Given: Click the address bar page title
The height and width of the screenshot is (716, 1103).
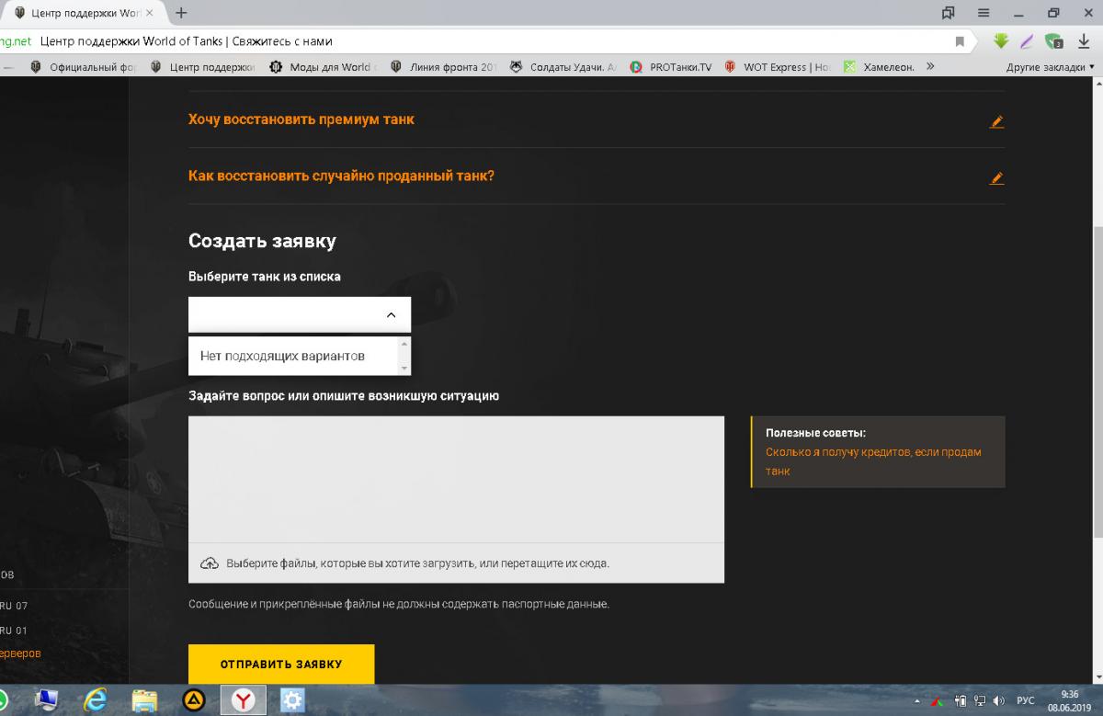Looking at the screenshot, I should click(187, 41).
